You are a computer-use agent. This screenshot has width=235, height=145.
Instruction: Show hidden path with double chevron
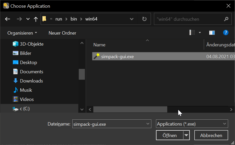(51, 19)
